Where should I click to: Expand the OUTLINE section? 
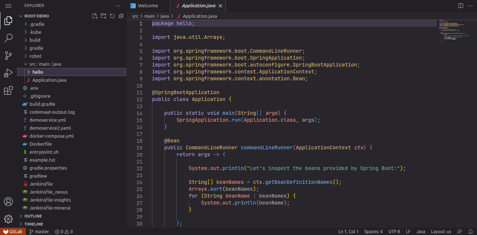click(33, 216)
